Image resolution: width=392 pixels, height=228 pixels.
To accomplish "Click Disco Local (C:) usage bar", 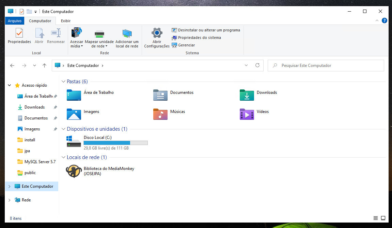I will point(115,143).
